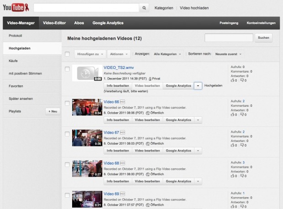Open Neueste zuerst sort dropdown
Image resolution: width=283 pixels, height=209 pixels.
pyautogui.click(x=228, y=54)
